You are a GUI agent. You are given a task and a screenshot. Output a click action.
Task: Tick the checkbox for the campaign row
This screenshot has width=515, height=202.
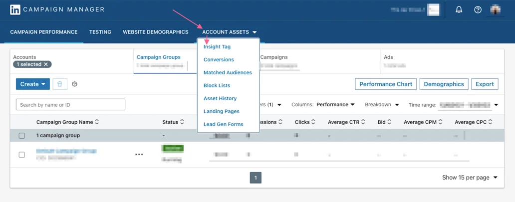coord(21,155)
